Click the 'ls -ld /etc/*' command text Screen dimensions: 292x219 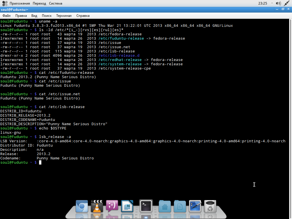coord(81,30)
